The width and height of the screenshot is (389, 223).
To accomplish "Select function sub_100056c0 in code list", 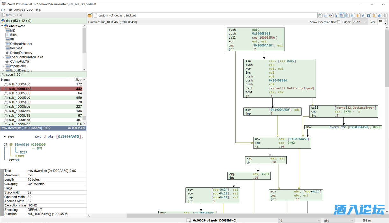I will pos(19,98).
